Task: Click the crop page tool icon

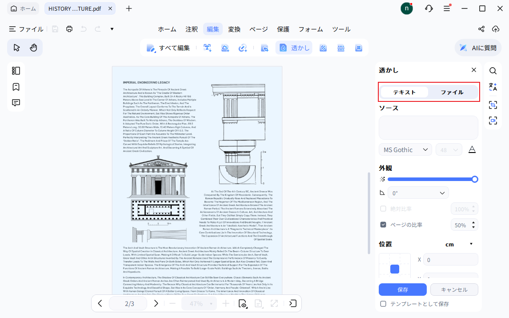Action: [x=265, y=48]
